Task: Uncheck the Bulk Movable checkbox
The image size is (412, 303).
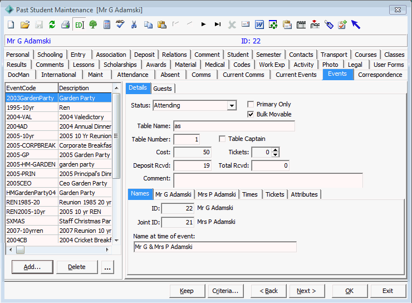Action: tap(251, 114)
